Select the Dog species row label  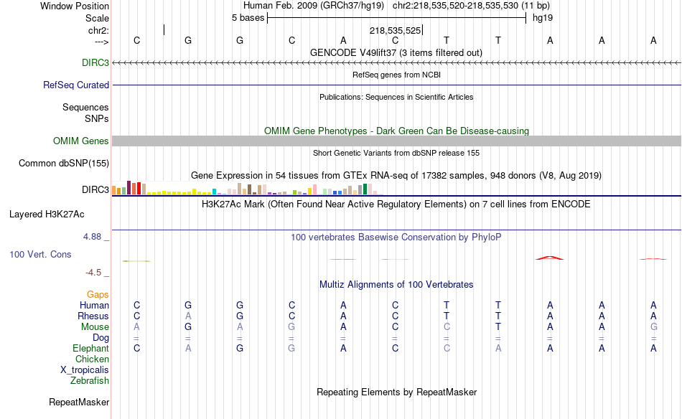[x=101, y=338]
